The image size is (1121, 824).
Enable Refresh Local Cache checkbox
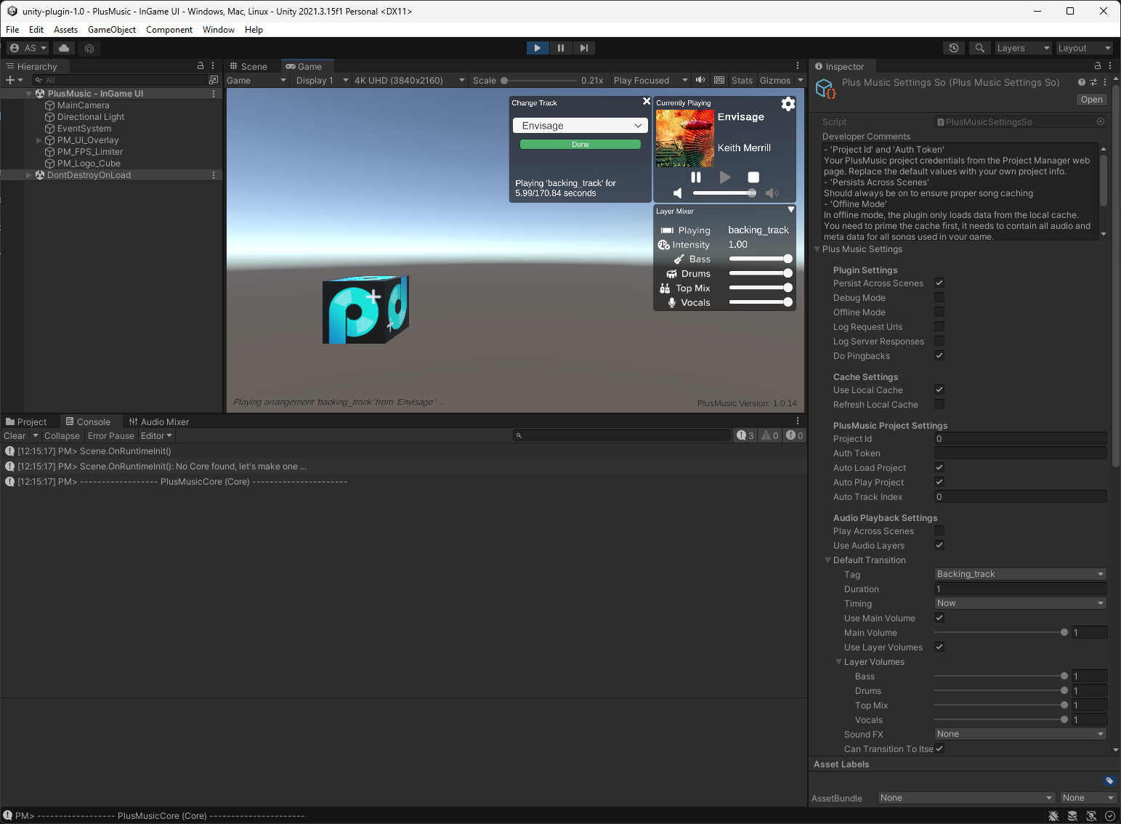[939, 404]
